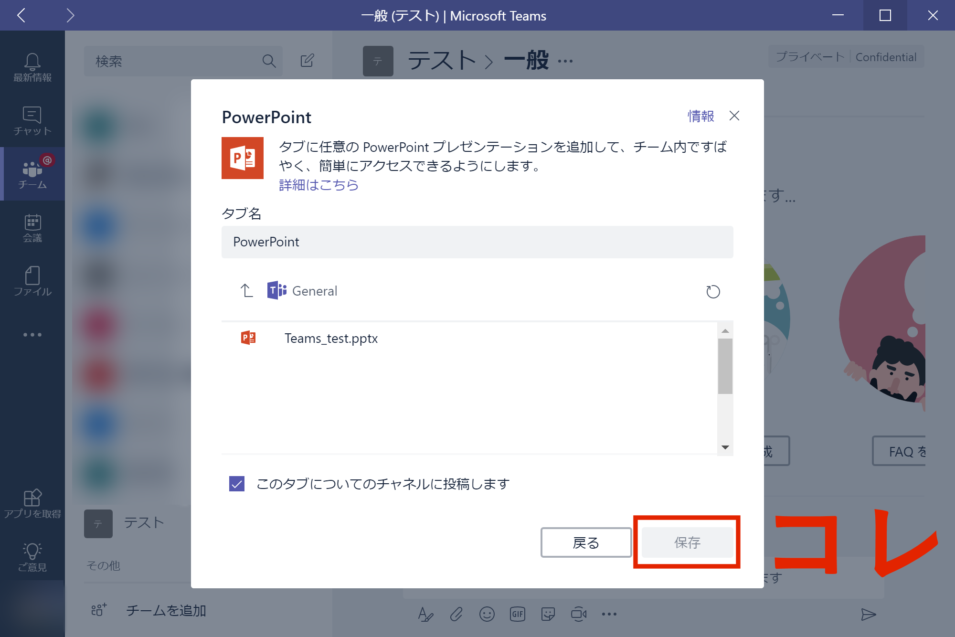Open the 詳細はこちら link

point(318,185)
